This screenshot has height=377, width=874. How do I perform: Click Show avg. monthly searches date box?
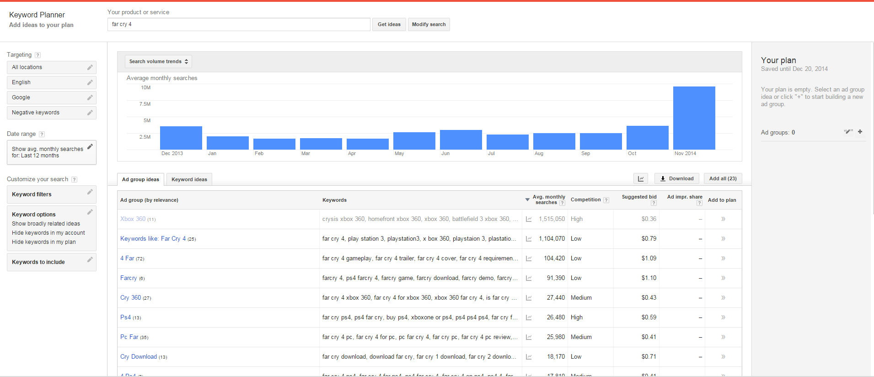tap(52, 152)
